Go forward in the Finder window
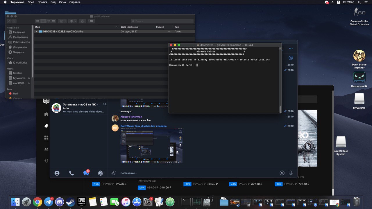Screen dimensions: 372x209 (x=14, y=21)
